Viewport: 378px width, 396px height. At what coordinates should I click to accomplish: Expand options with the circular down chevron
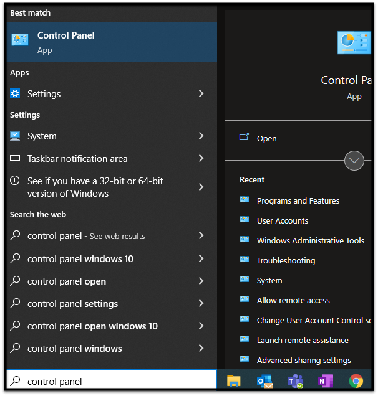(x=354, y=161)
